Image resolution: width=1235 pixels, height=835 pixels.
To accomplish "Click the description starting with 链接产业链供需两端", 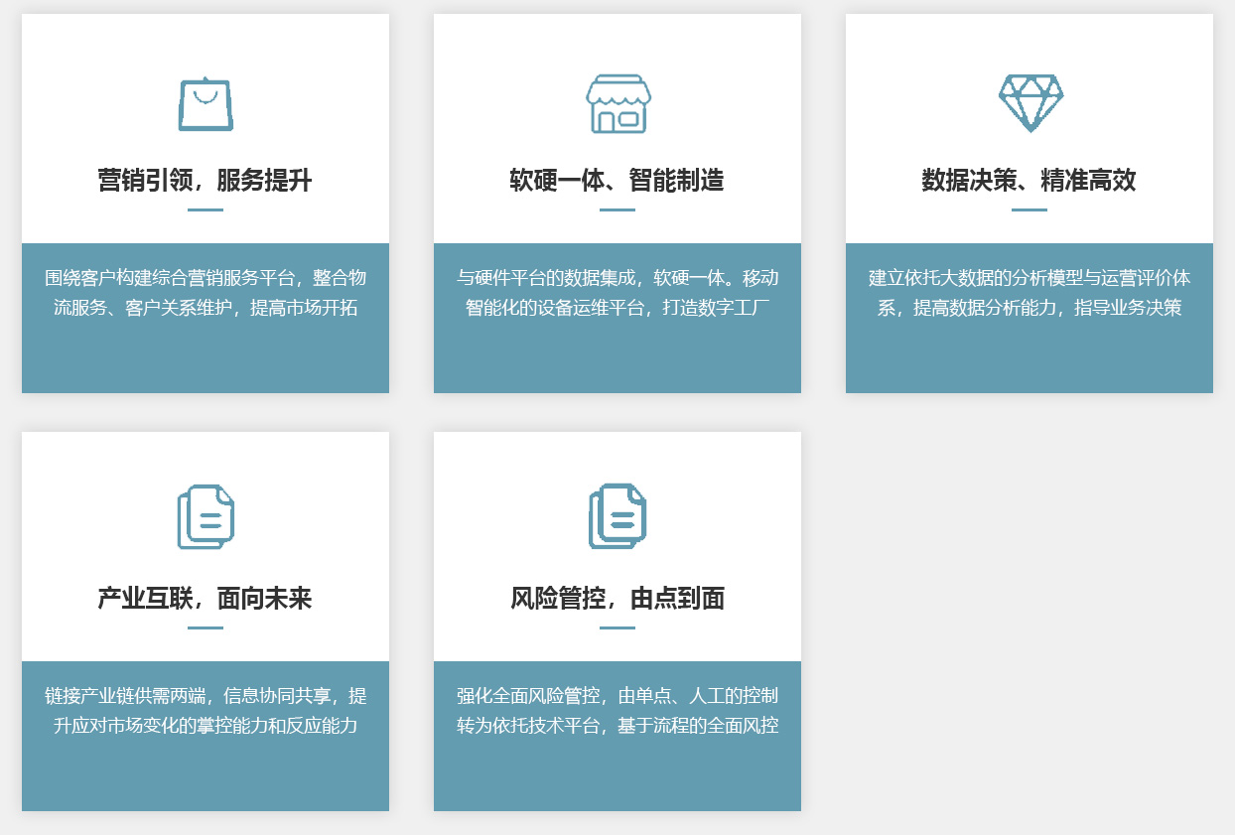I will (206, 711).
